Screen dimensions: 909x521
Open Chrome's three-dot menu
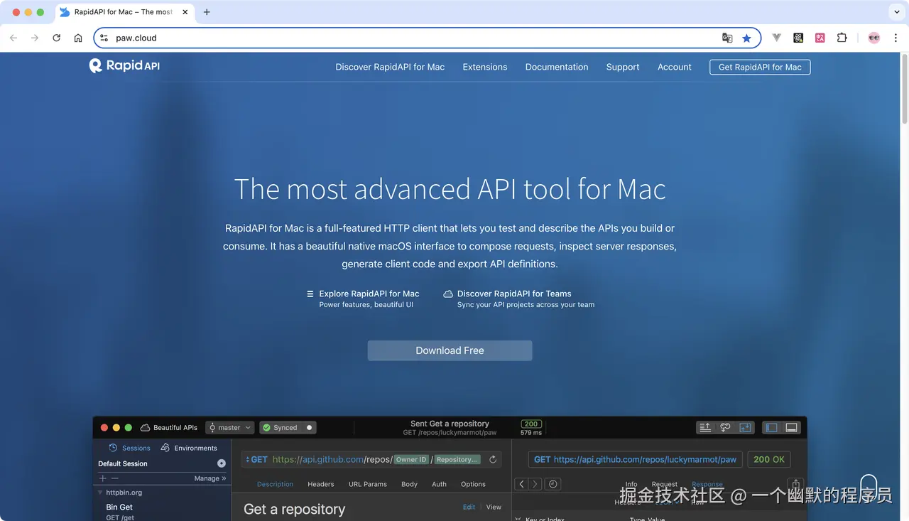tap(895, 38)
